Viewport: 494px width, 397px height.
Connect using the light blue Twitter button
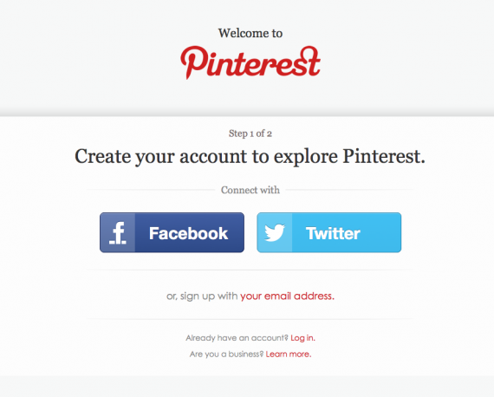(329, 232)
